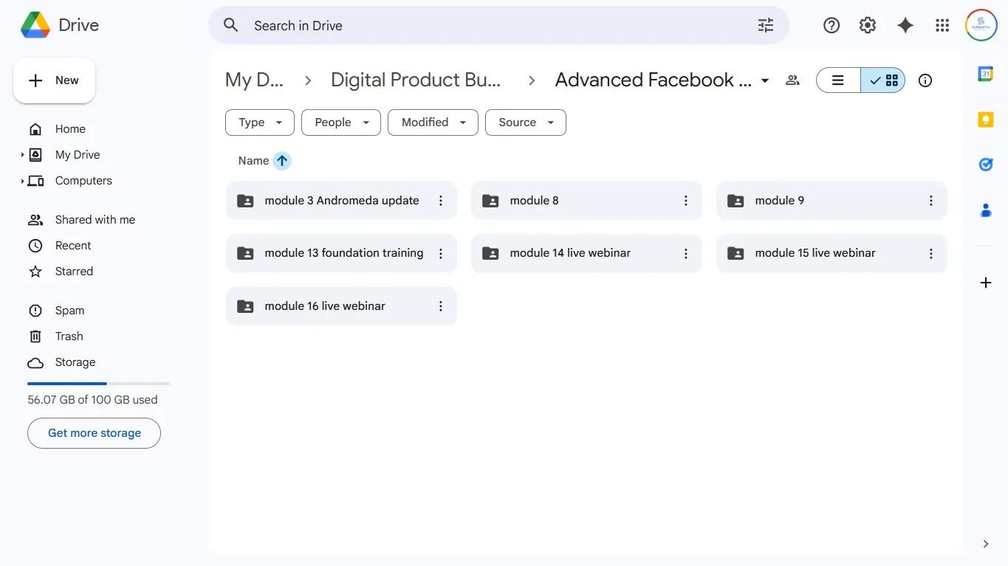The width and height of the screenshot is (1008, 566).
Task: Go to Shared with me
Action: 95,220
